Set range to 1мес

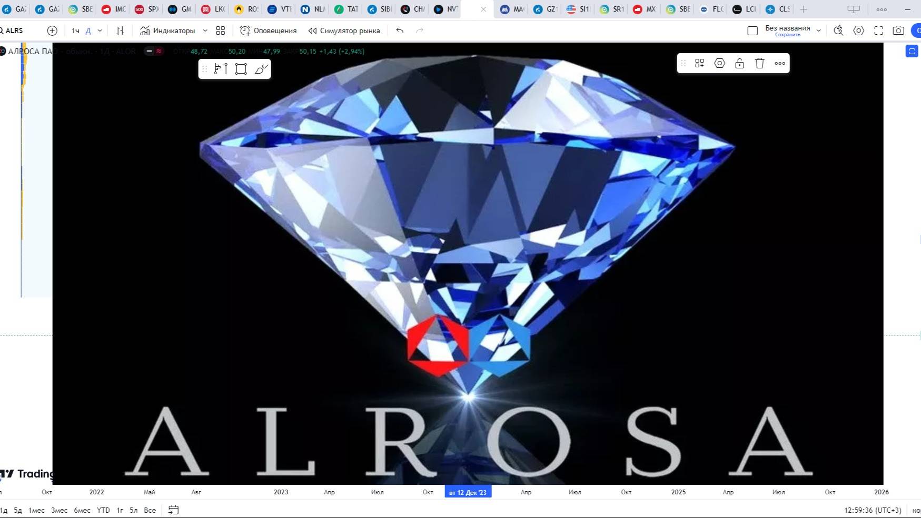tap(36, 510)
